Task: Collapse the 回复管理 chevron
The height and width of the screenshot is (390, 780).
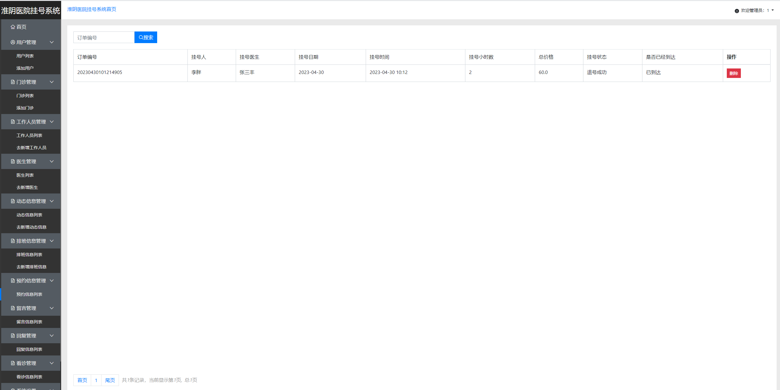Action: pos(52,336)
